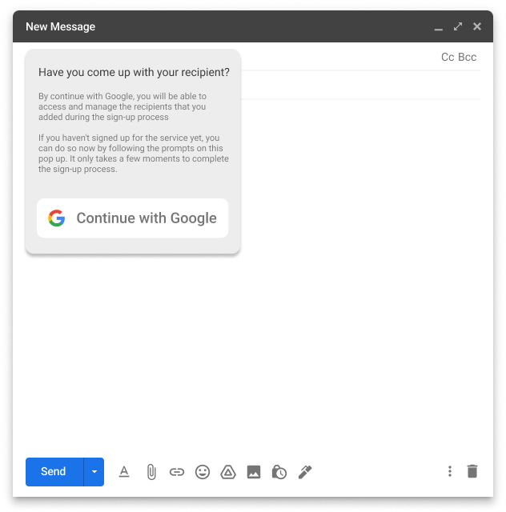This screenshot has height=512, width=506.
Task: Send the email with Send button
Action: click(54, 471)
